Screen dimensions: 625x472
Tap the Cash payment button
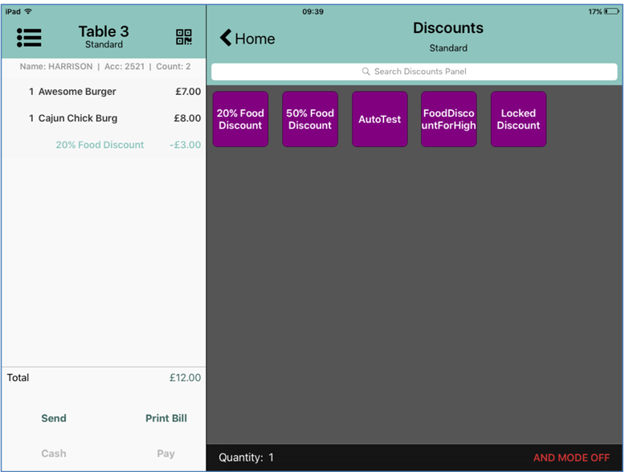(x=54, y=454)
